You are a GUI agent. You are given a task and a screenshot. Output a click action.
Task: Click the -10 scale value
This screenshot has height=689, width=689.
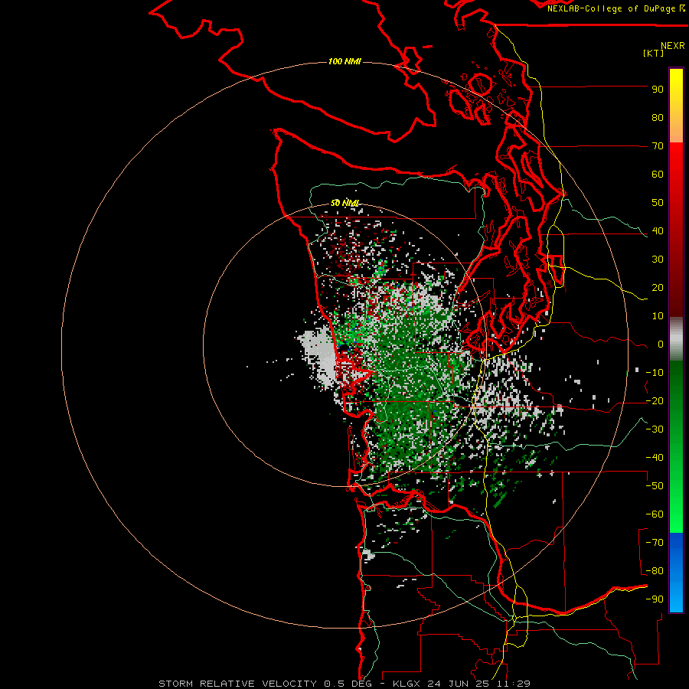coord(655,373)
